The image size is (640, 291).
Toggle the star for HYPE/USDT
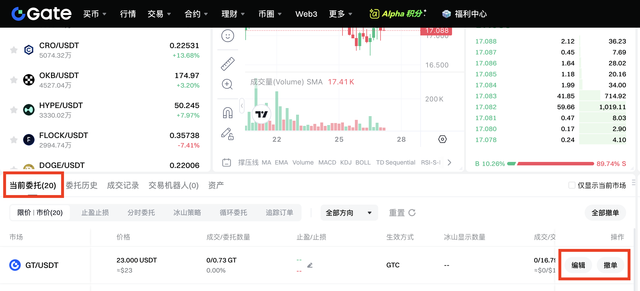[14, 110]
